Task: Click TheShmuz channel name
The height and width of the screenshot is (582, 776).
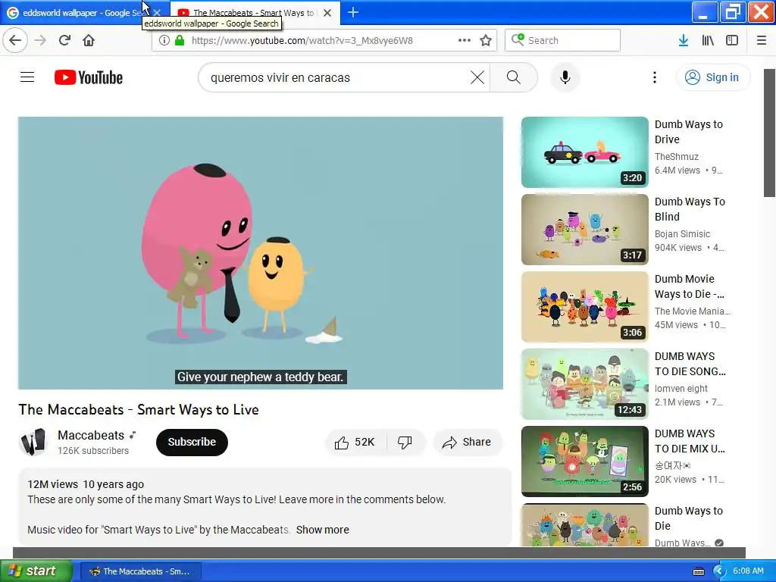Action: tap(677, 156)
